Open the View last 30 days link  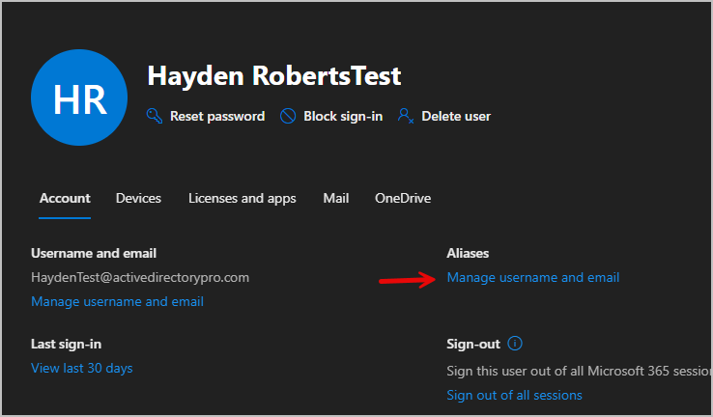[82, 368]
